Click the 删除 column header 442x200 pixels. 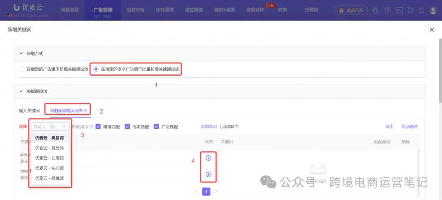click(x=406, y=142)
